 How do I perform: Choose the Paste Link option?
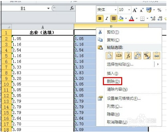[x=156, y=56]
